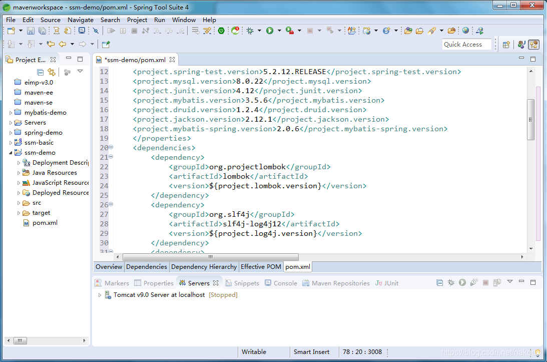Open pom.xml in Project Explorer tree
The width and height of the screenshot is (547, 362).
tap(45, 223)
